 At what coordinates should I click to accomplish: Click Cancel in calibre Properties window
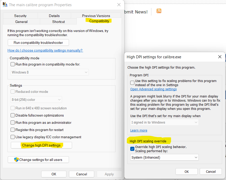coord(82,174)
